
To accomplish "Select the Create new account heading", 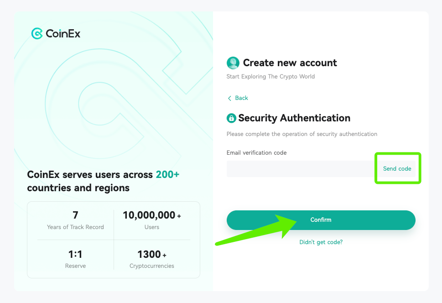I will (x=290, y=63).
